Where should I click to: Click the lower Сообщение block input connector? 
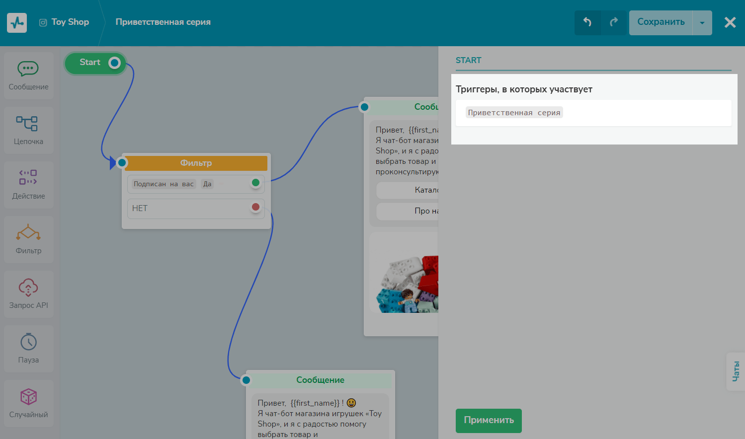(246, 380)
